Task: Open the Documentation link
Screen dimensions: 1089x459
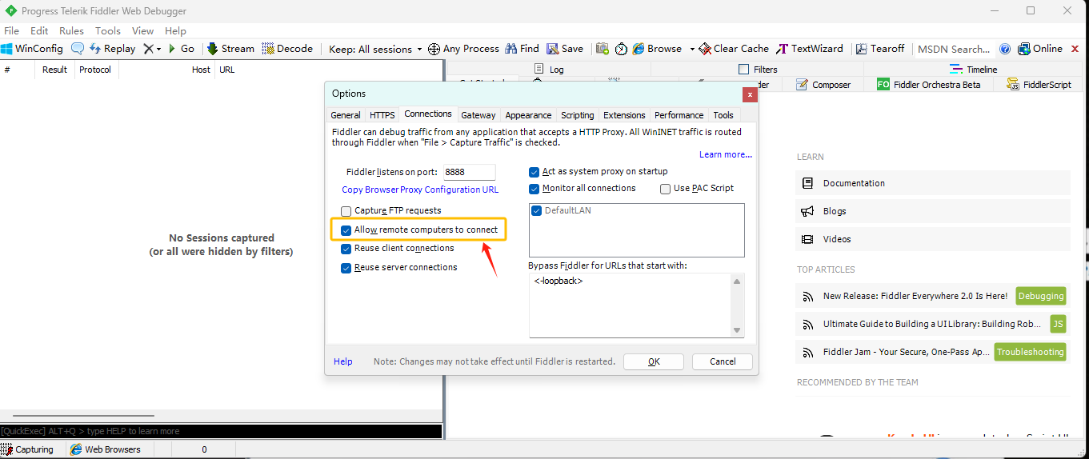Action: (854, 183)
